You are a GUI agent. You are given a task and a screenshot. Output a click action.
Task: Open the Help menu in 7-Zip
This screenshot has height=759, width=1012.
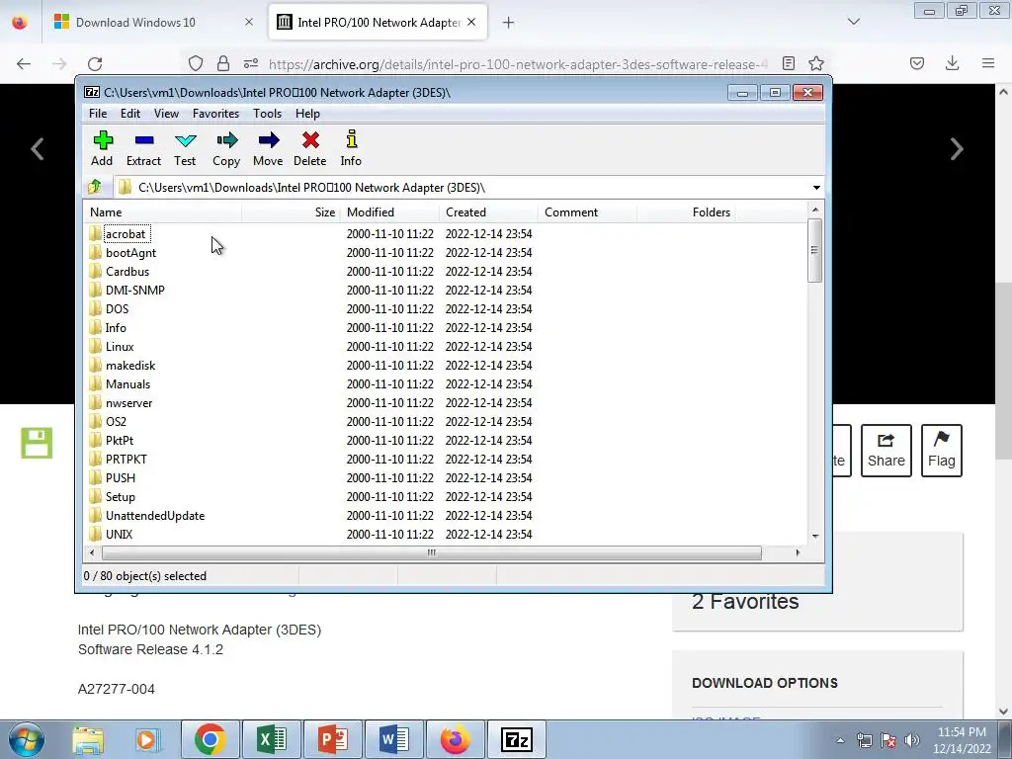point(308,114)
